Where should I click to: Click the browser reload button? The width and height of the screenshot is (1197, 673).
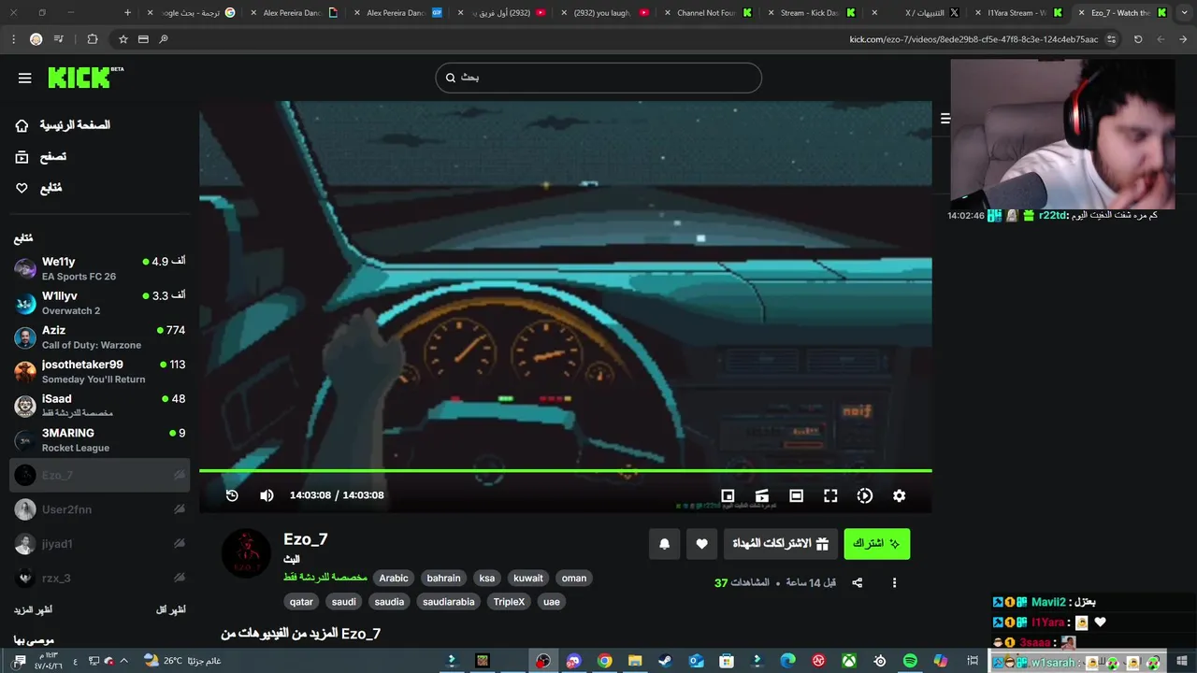point(1138,39)
